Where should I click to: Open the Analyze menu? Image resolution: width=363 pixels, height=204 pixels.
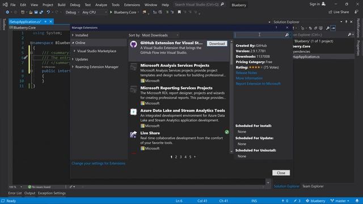(101, 5)
